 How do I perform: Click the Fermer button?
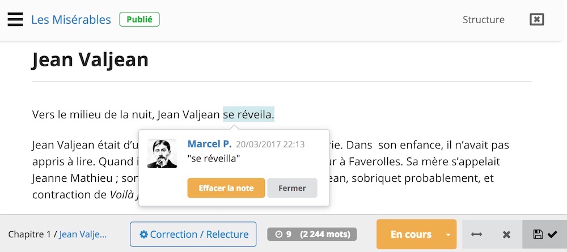(x=292, y=188)
